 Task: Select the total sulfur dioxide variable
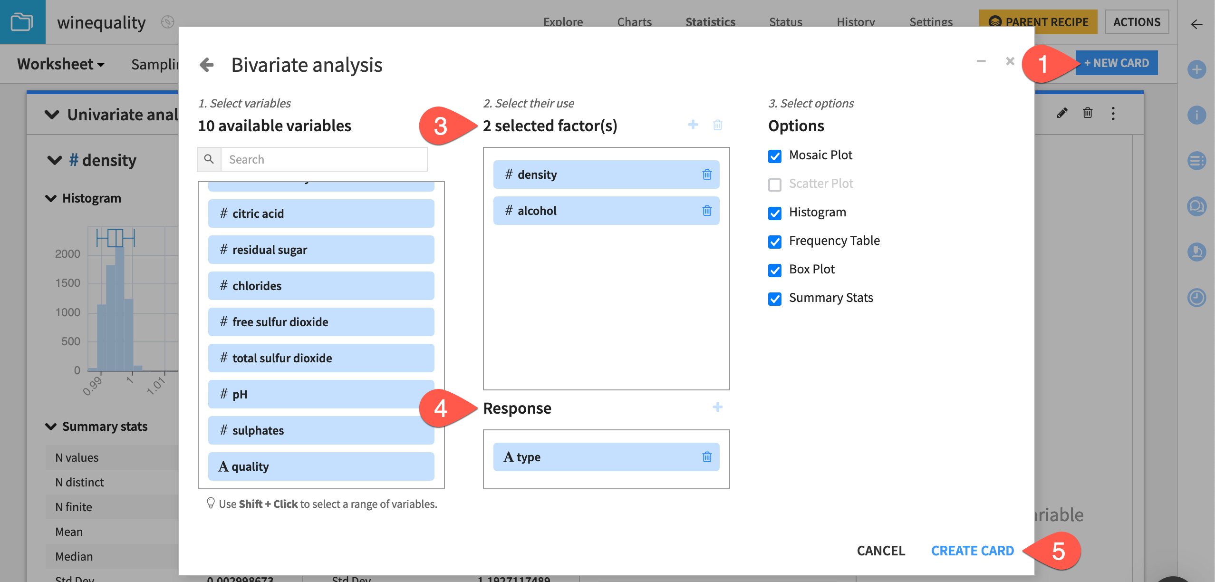pos(321,358)
